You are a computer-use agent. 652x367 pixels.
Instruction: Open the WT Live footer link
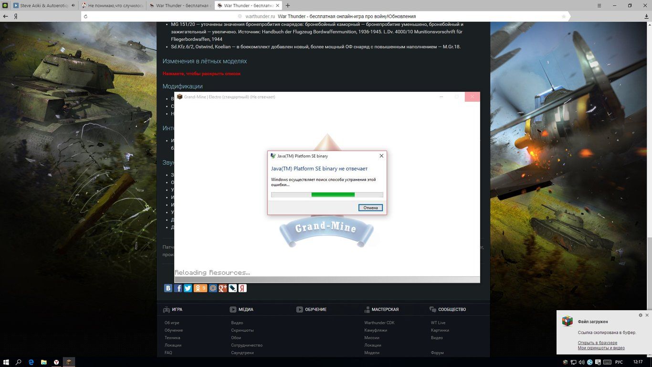[x=438, y=323]
